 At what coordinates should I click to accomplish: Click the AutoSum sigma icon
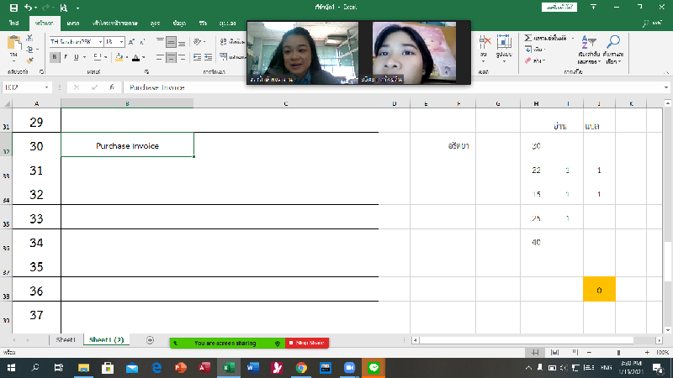(527, 38)
